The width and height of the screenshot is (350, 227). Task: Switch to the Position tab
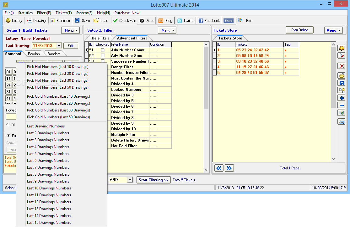click(x=34, y=54)
